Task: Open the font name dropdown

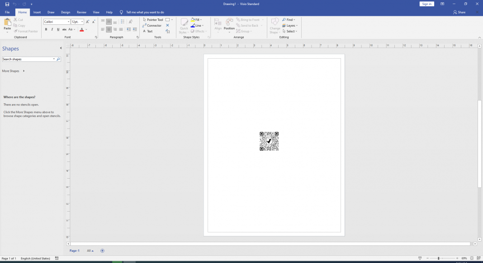Action: pyautogui.click(x=68, y=21)
